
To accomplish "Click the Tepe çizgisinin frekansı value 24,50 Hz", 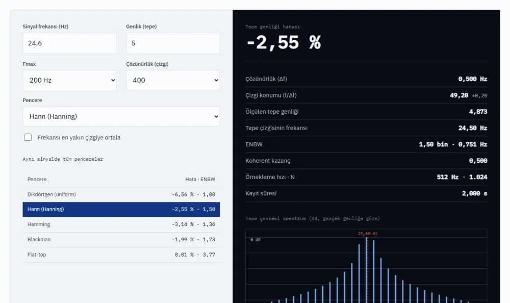I will click(x=473, y=128).
